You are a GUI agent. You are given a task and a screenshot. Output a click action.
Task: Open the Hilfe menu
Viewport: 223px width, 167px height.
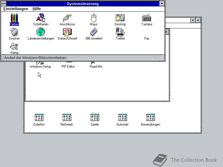click(37, 9)
